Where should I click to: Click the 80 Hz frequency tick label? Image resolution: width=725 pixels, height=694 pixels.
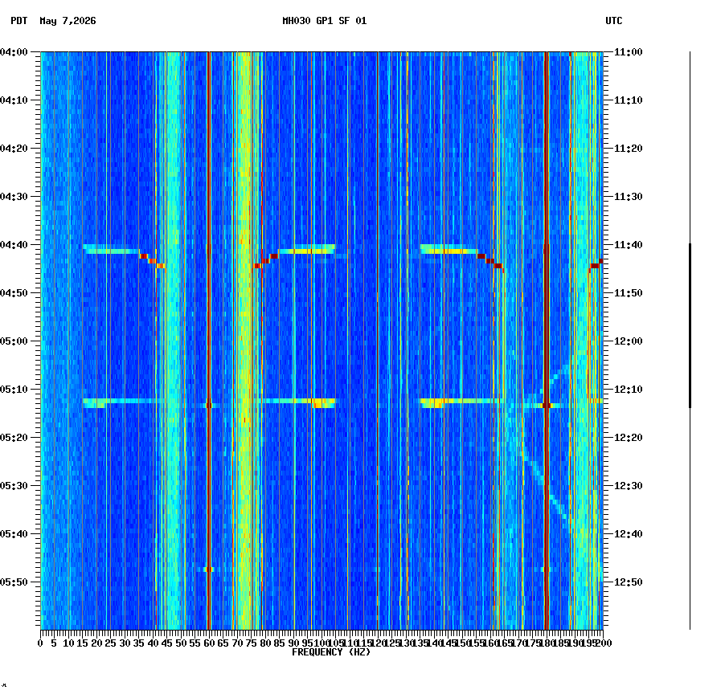pos(265,643)
